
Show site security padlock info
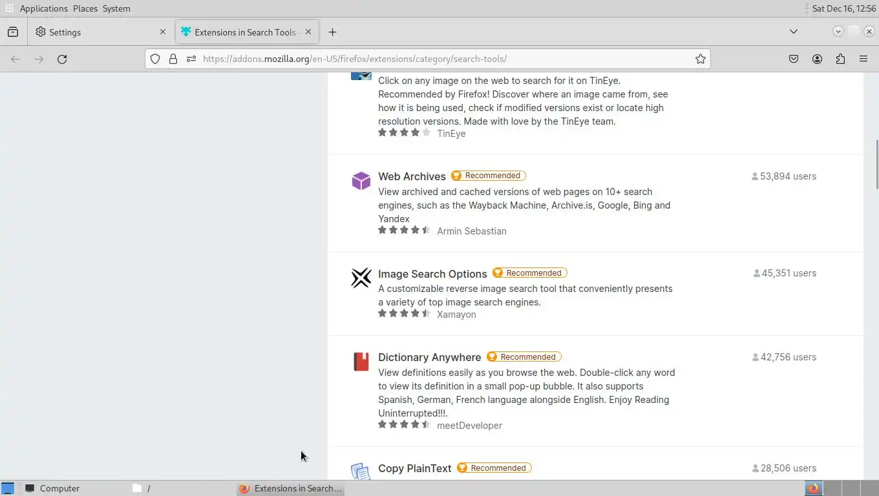pos(173,59)
